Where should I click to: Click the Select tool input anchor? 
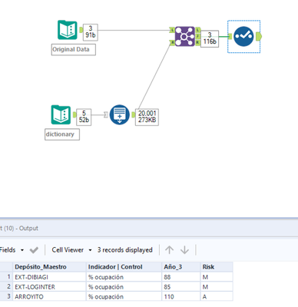(x=230, y=37)
